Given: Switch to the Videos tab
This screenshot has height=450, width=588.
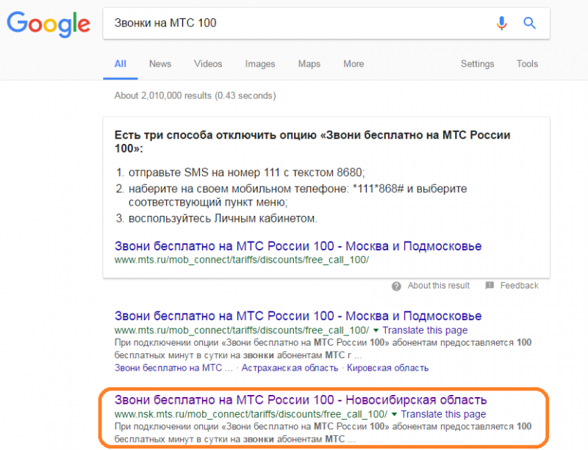Looking at the screenshot, I should click(x=208, y=64).
